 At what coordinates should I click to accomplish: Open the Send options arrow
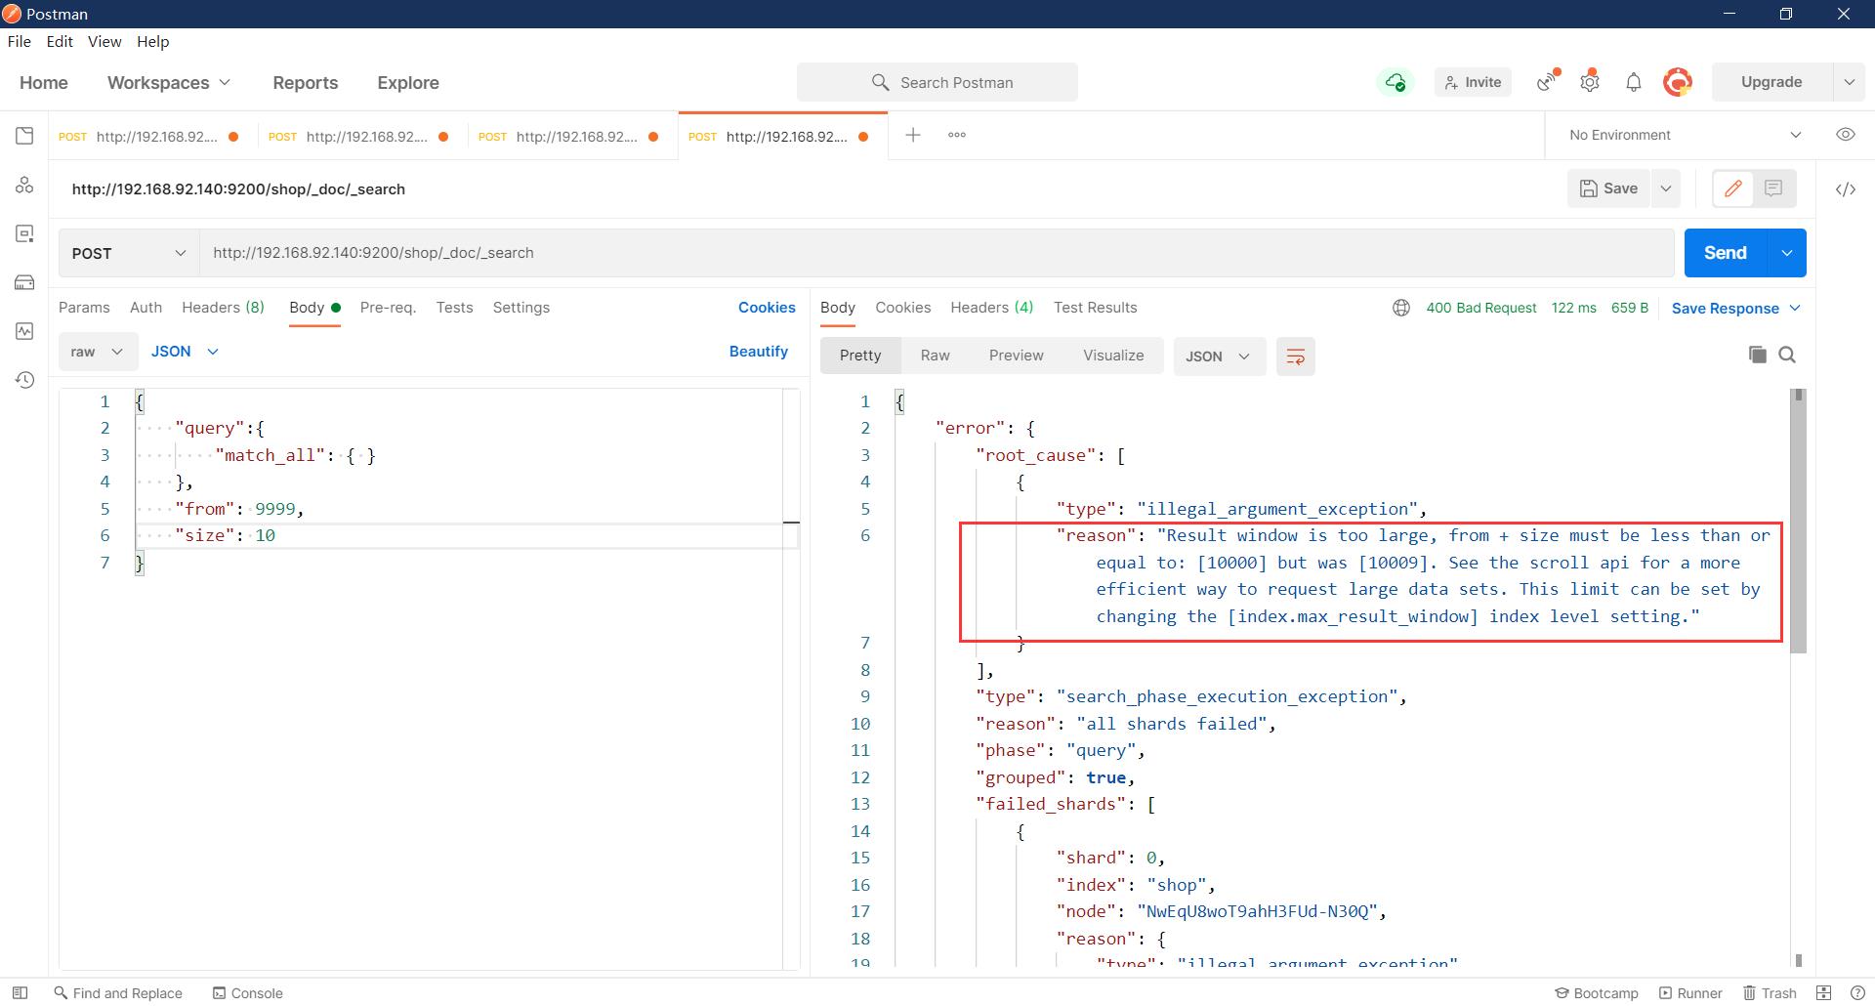tap(1786, 253)
